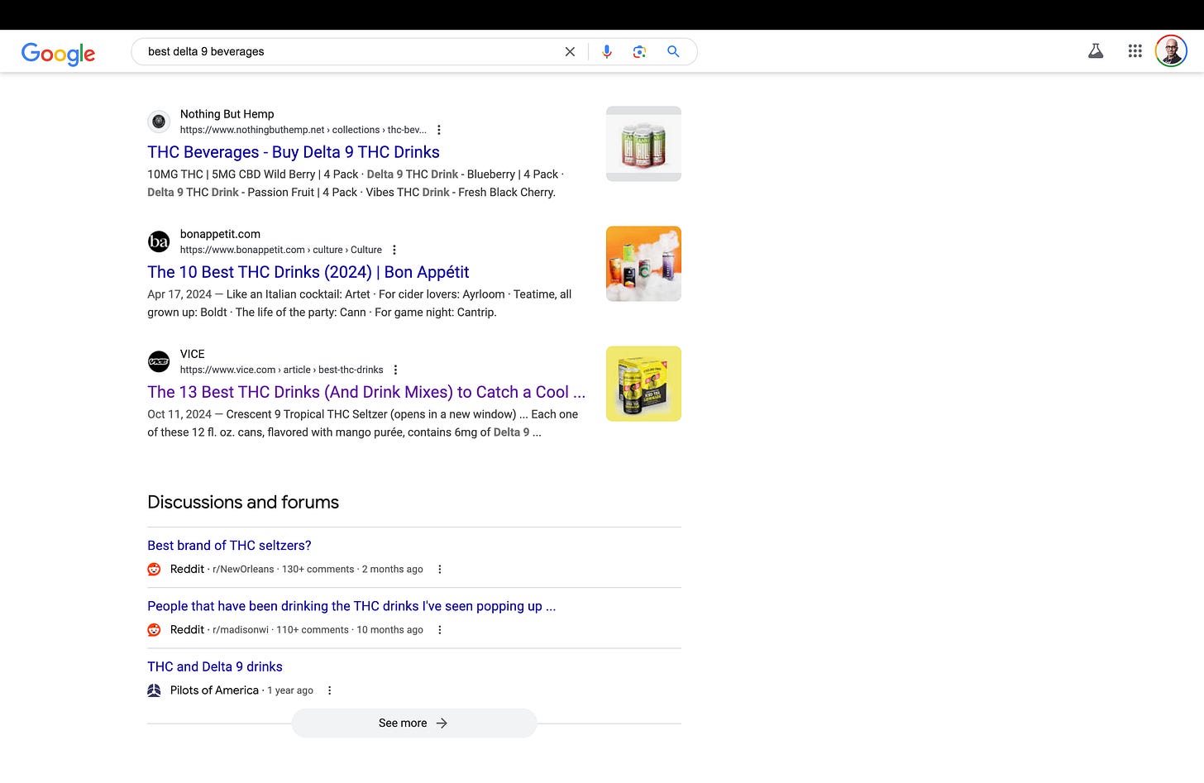Click the bonappetit.com site name

tap(220, 234)
